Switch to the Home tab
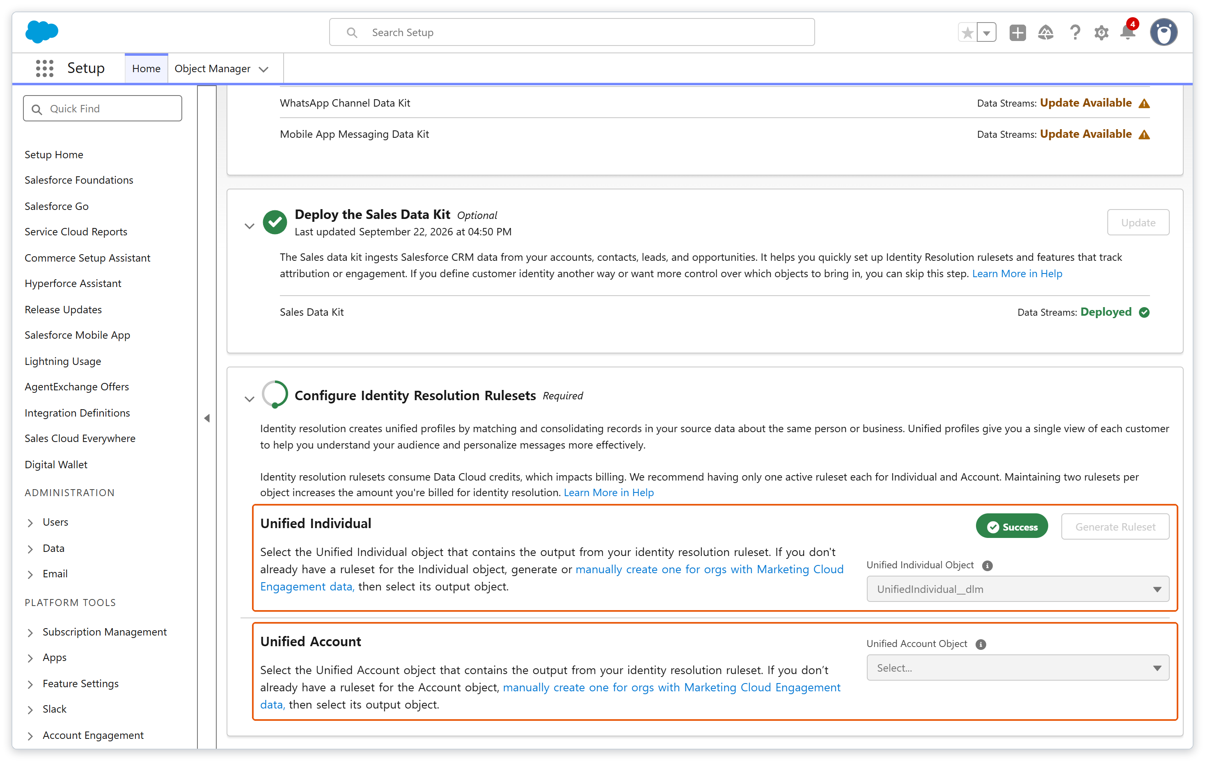Screen dimensions: 1205x761 [146, 68]
